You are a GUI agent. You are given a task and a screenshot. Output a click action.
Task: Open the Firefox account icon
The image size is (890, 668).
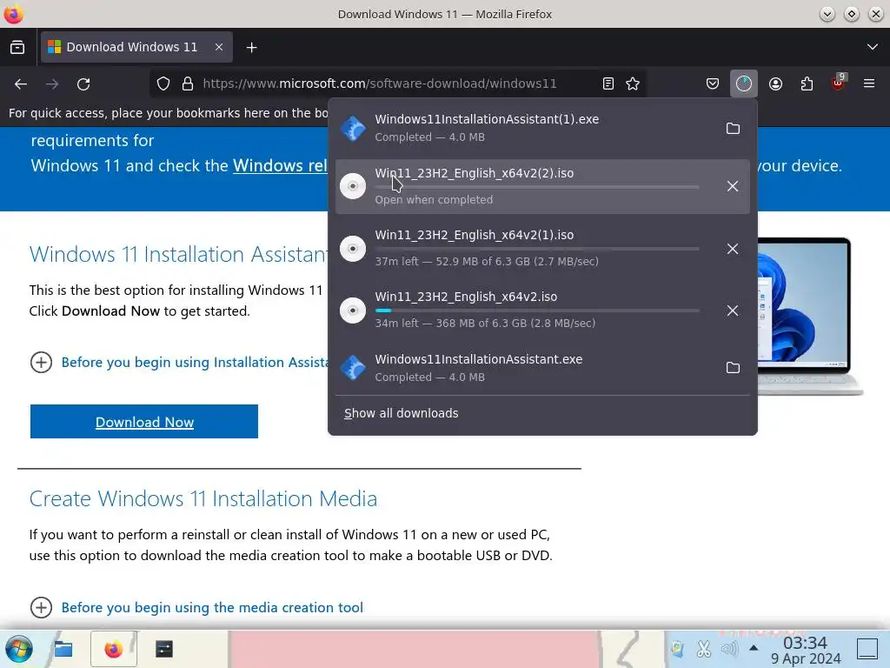[775, 84]
